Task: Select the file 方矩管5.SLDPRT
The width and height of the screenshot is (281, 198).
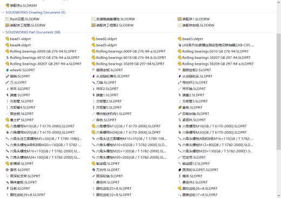Action: (x=109, y=107)
